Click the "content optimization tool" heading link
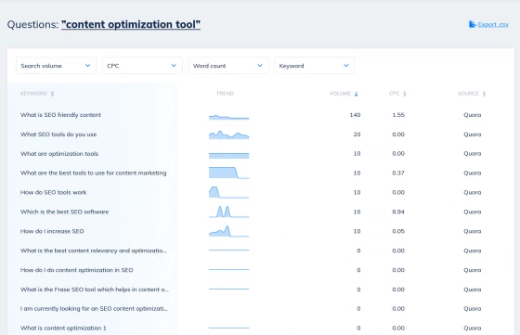 (131, 24)
